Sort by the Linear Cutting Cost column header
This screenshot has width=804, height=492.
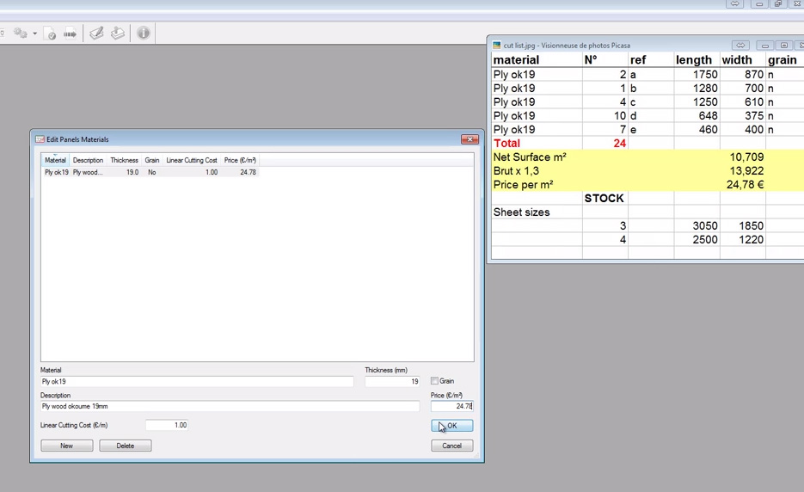point(192,160)
